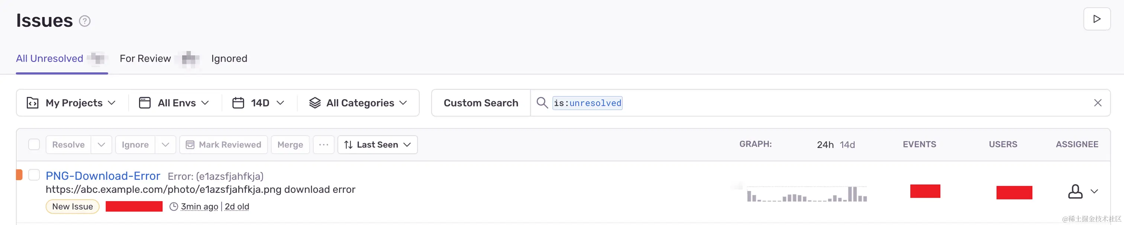
Task: Tick the select-all issues checkbox
Action: (34, 144)
